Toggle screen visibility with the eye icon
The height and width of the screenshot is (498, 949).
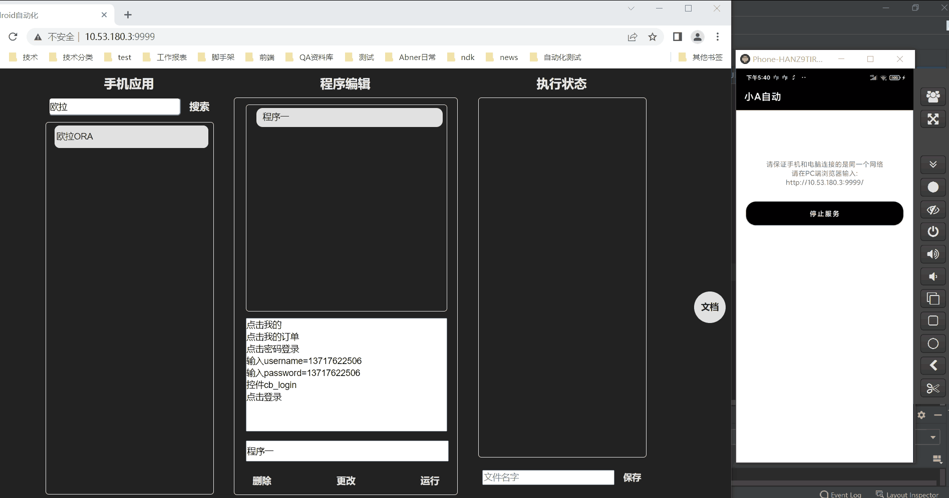pyautogui.click(x=933, y=209)
